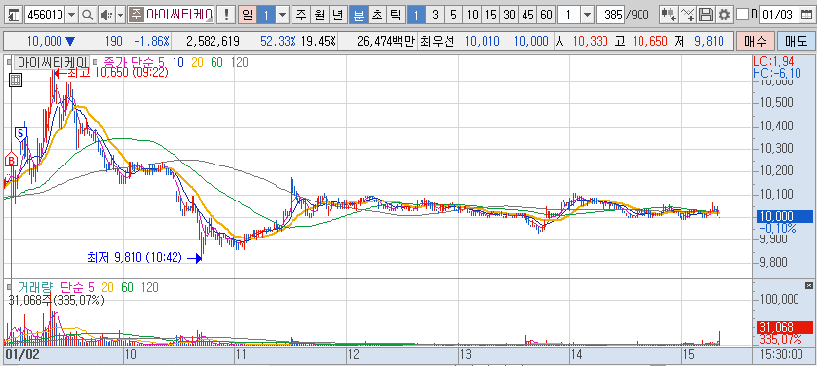Click the 52.33% value in quote bar
Screen dimensions: 817x366
[x=277, y=41]
